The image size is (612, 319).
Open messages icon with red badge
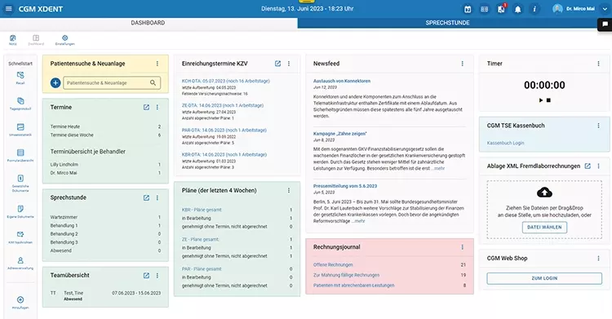[502, 9]
